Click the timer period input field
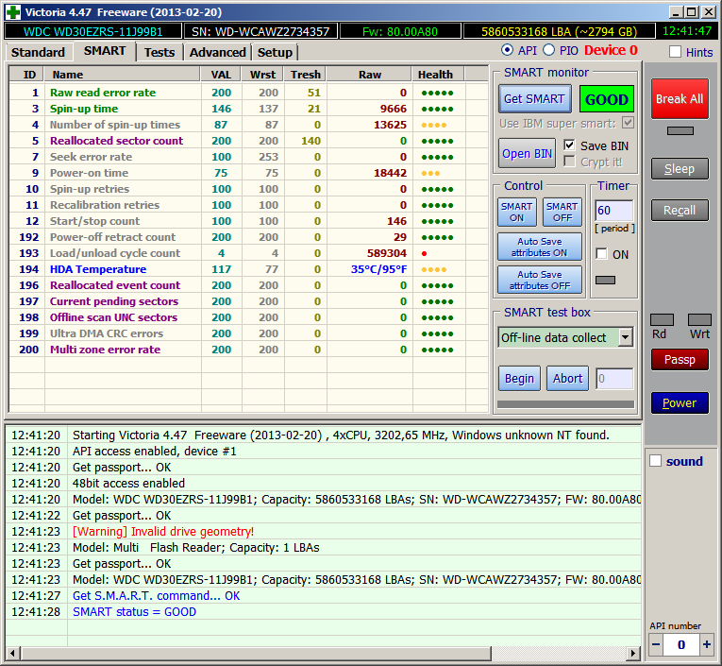 click(x=613, y=211)
